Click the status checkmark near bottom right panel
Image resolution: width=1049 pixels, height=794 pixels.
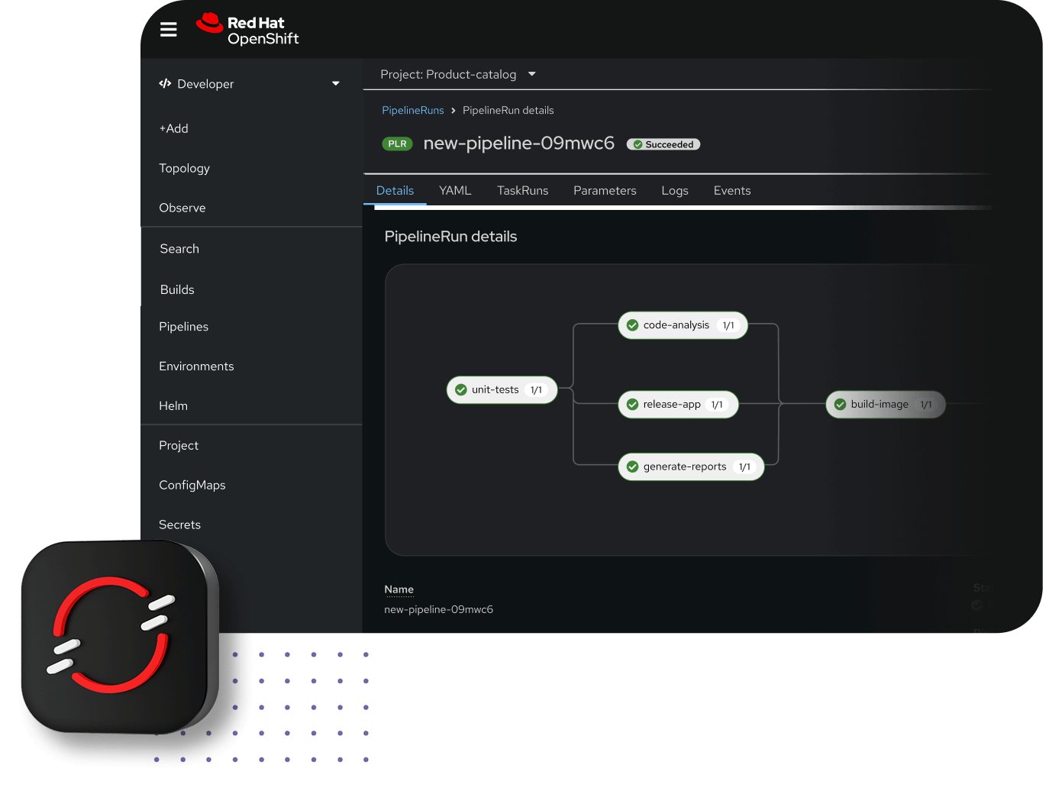[976, 605]
